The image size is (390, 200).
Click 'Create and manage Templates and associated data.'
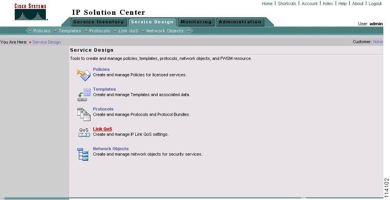[x=141, y=95]
